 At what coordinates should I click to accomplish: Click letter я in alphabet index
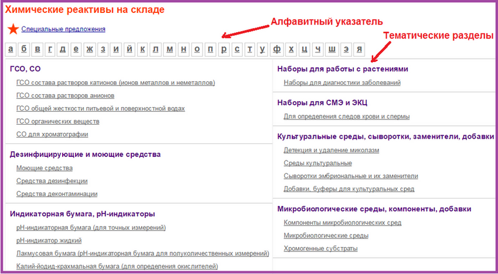360,49
